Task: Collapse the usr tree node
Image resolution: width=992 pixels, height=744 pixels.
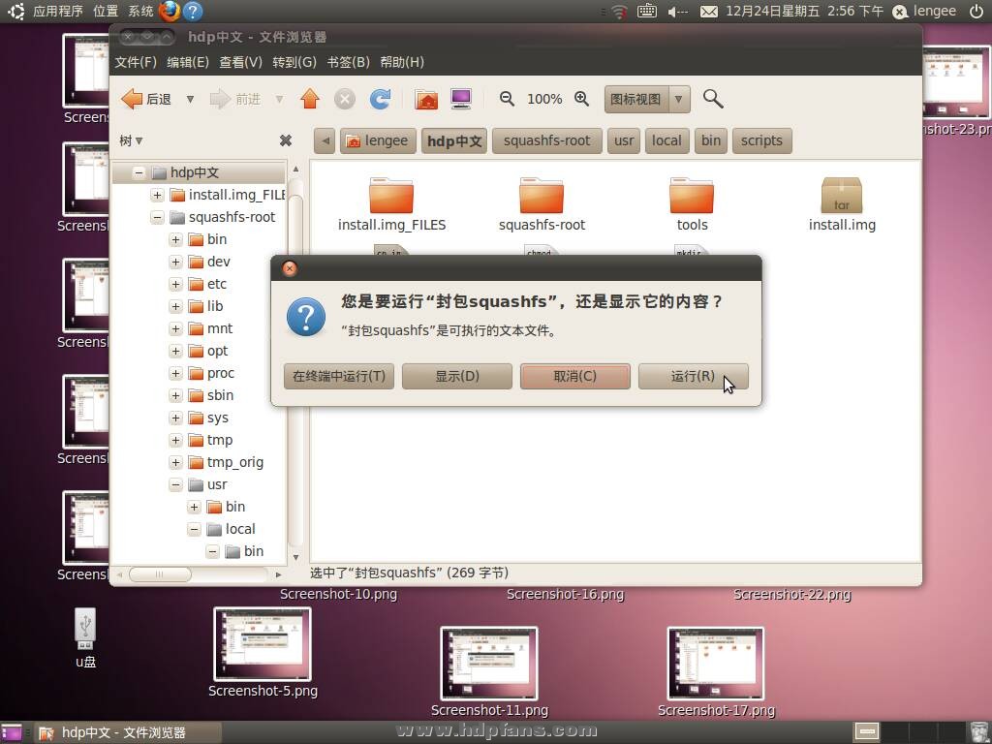Action: click(176, 485)
